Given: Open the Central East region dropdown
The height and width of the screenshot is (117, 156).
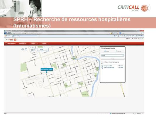Looking at the screenshot, I should point(10,43).
